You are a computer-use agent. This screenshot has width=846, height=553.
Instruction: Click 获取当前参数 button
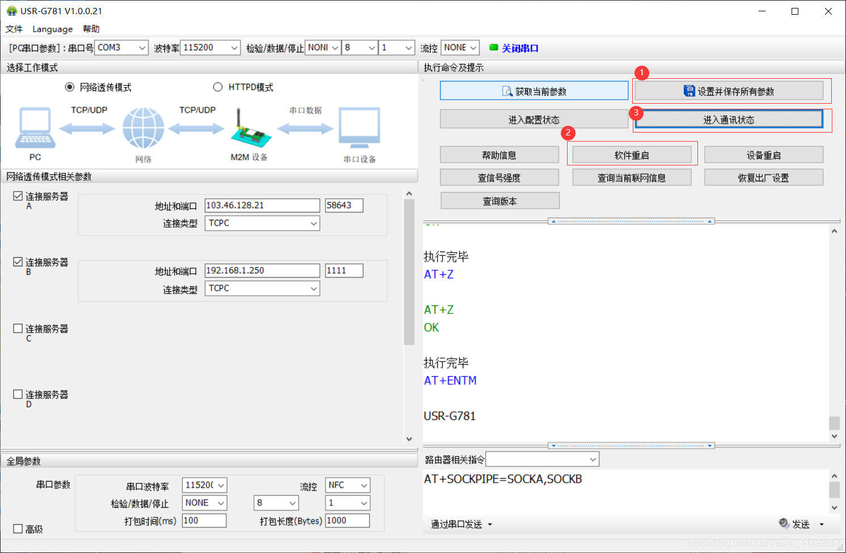point(534,91)
